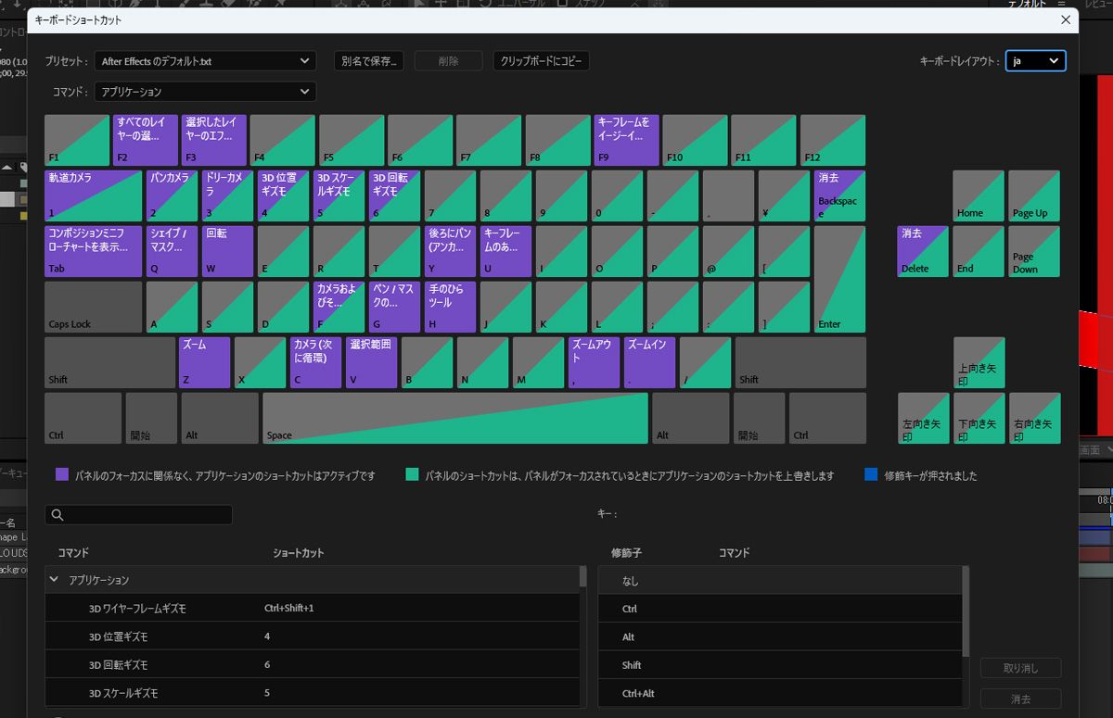Click the 削除 button

[x=449, y=61]
